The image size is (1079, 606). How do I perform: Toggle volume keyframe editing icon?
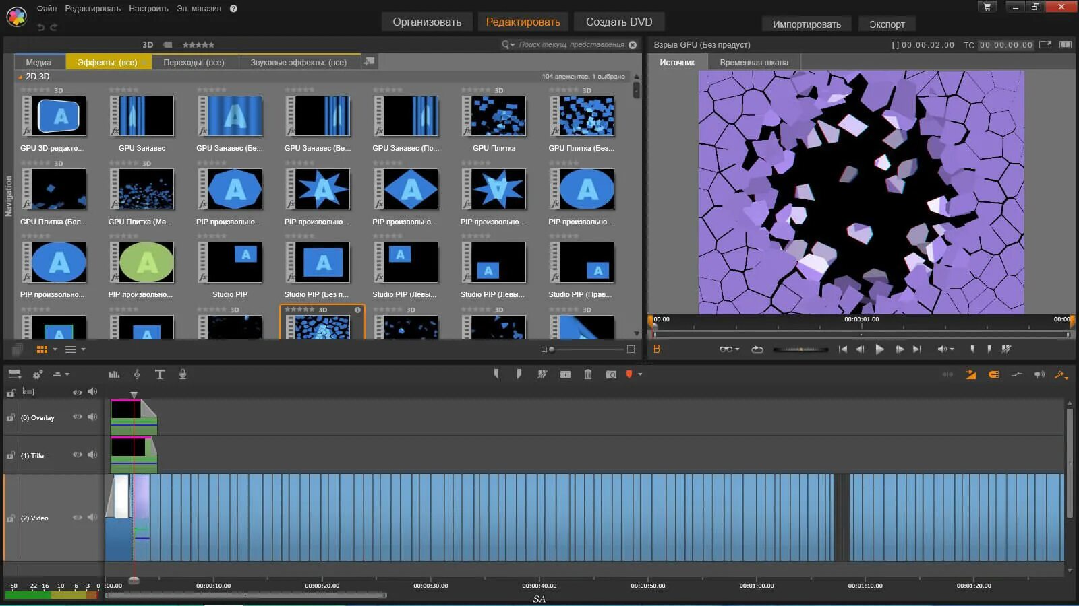(1016, 374)
